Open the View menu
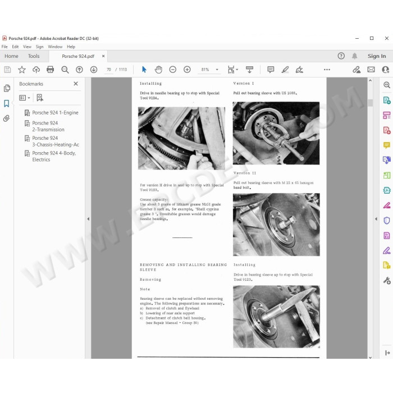393x393 pixels. 27,47
